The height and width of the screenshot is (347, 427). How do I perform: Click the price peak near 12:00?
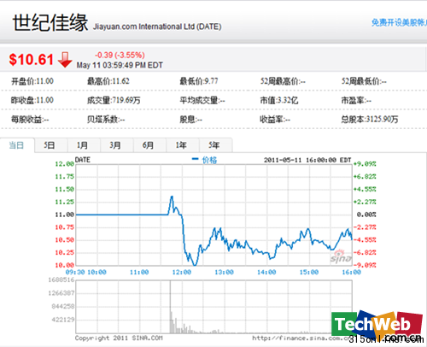pyautogui.click(x=172, y=197)
